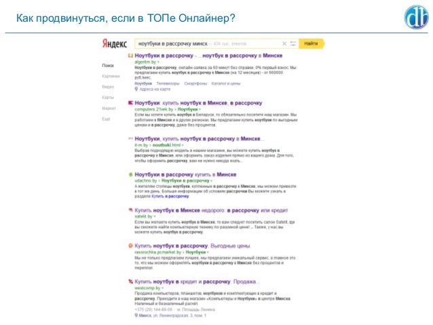
Task: Click the map pin beside Минск, ул. Ленинградская
Action: coord(136,316)
